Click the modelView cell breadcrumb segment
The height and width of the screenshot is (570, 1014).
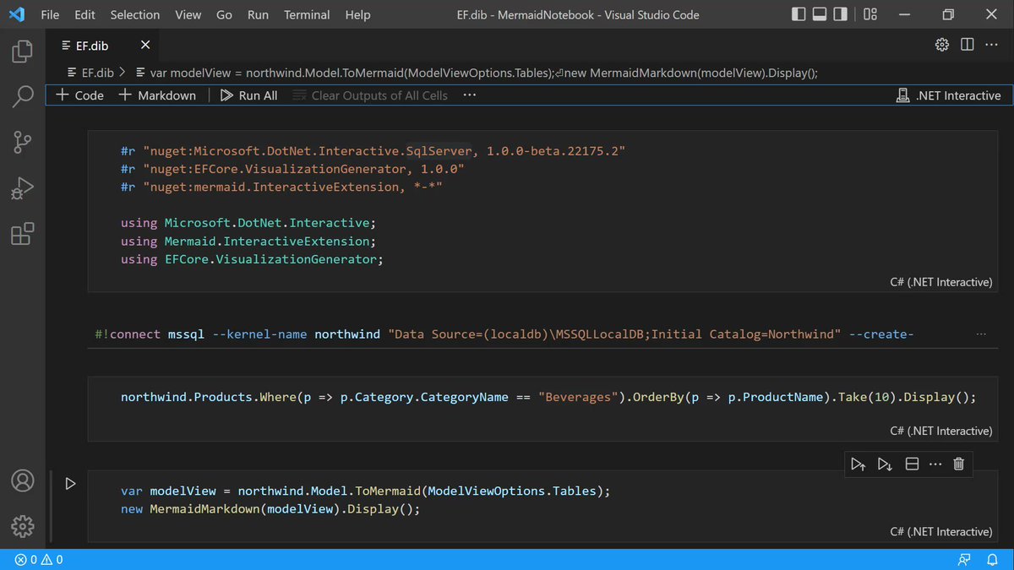(477, 73)
